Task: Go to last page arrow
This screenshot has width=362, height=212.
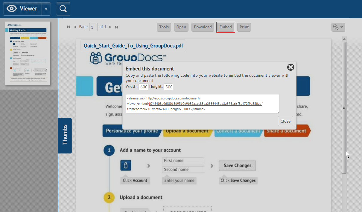Action: coord(116,27)
